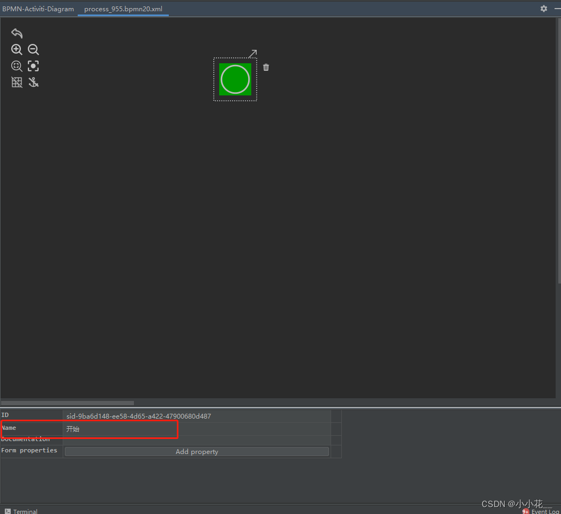
Task: Fit the diagram to the view
Action: 17,66
